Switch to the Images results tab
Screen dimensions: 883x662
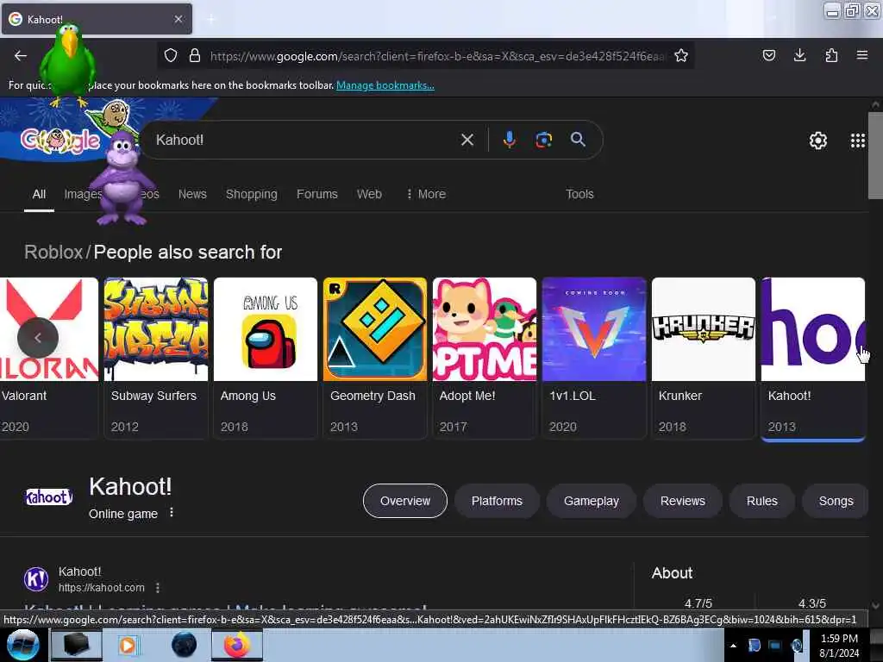click(x=82, y=194)
